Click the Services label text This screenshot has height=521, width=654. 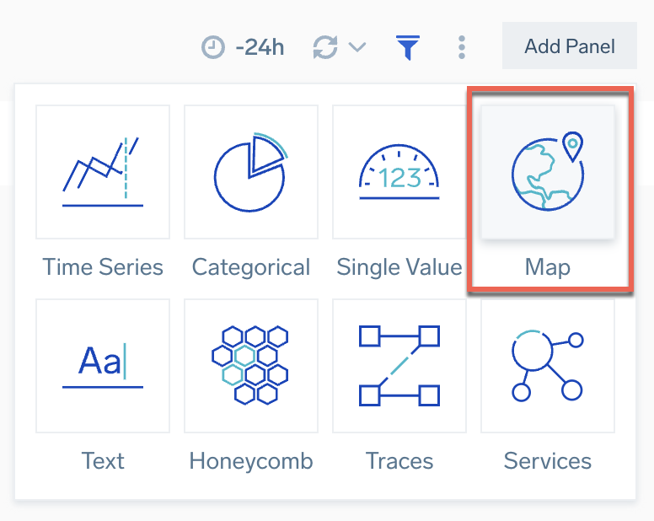(x=548, y=461)
